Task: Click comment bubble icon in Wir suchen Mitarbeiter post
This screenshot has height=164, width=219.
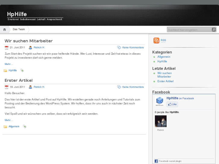Action: pyautogui.click(x=119, y=48)
